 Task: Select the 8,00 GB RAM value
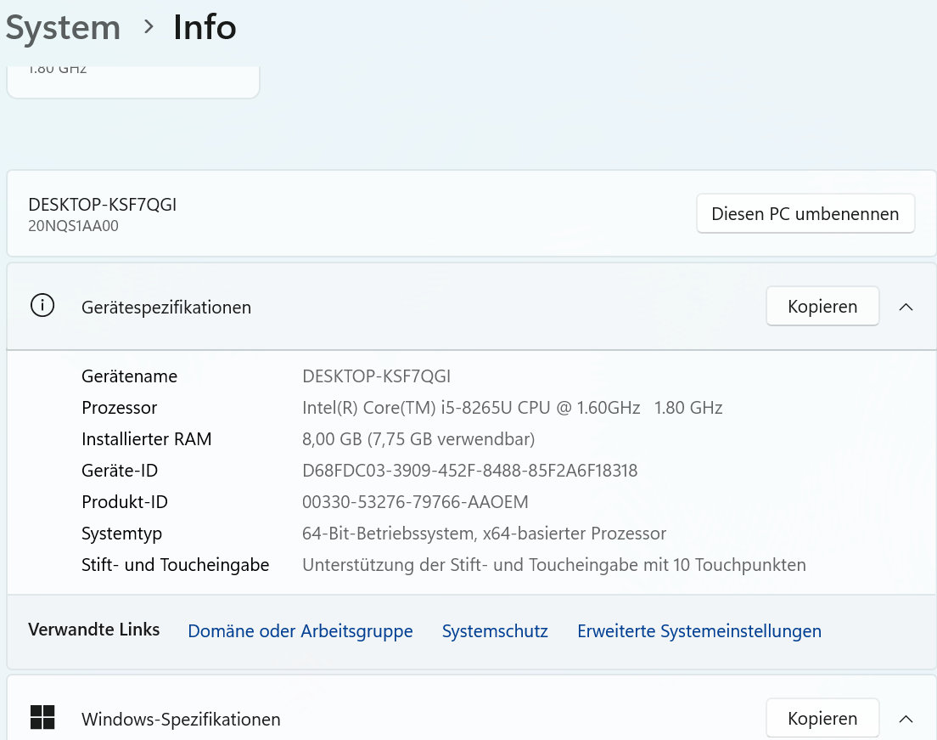pos(418,439)
